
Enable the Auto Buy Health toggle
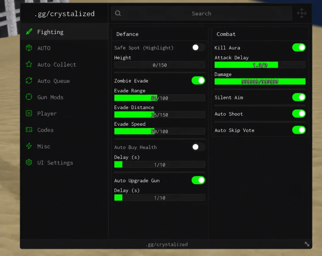[198, 147]
